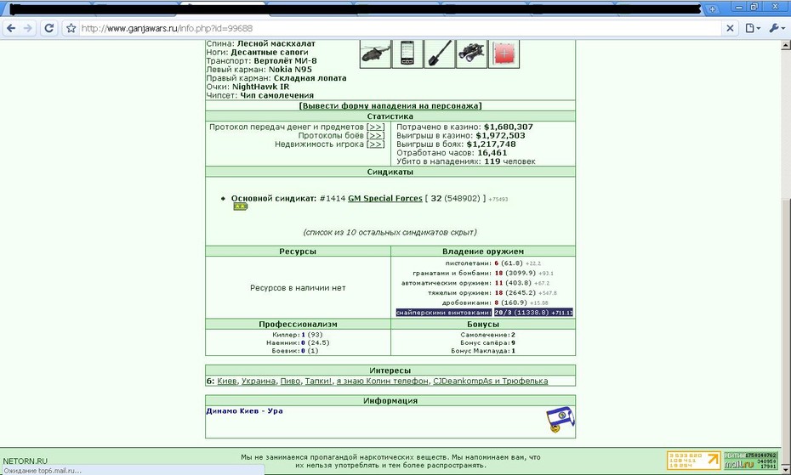The image size is (791, 475).
Task: Click the highlighted sniper rifles skill row
Action: click(x=484, y=313)
